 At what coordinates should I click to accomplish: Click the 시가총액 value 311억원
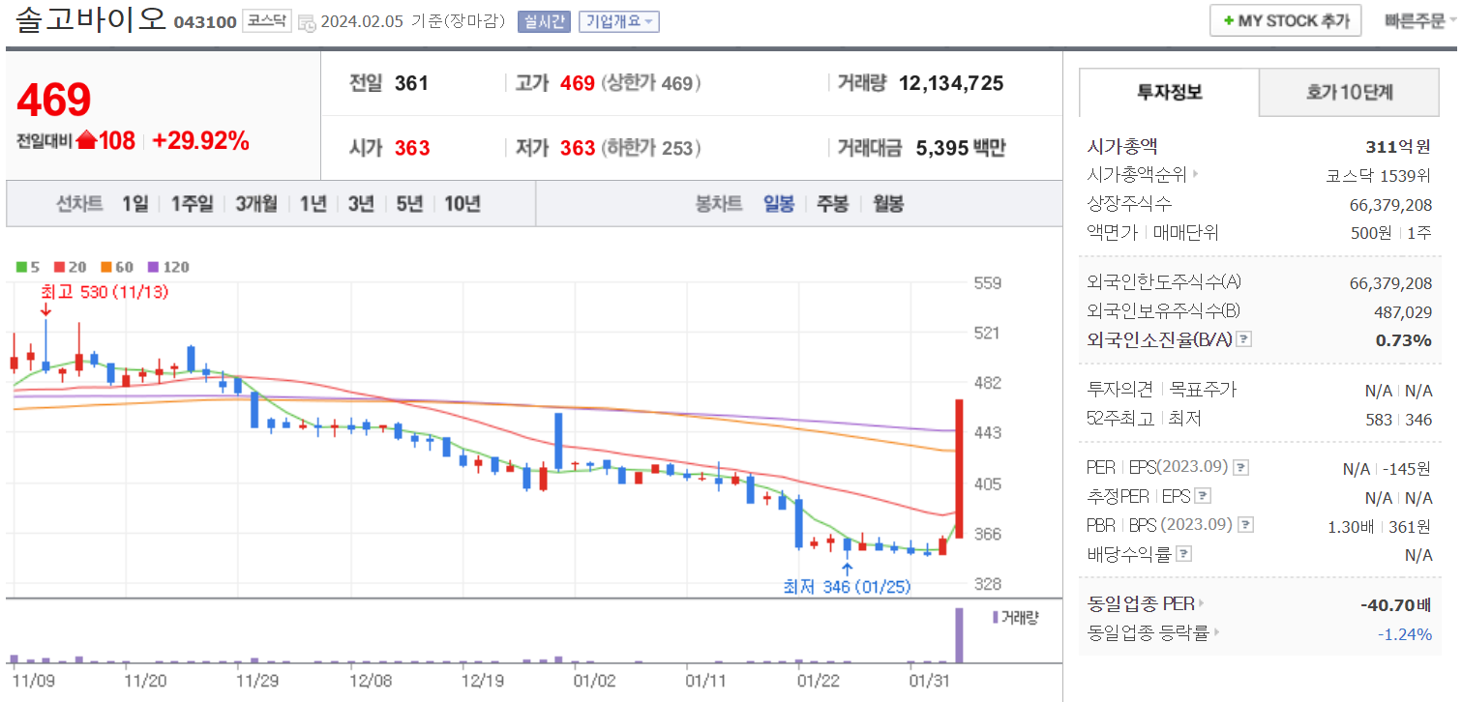1398,146
